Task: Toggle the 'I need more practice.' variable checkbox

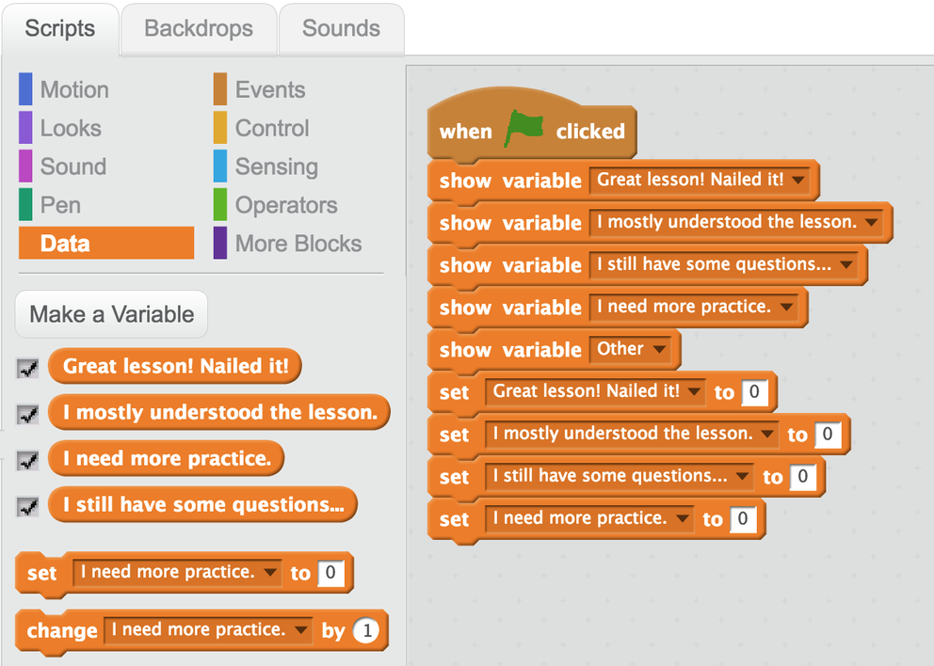Action: click(x=28, y=460)
